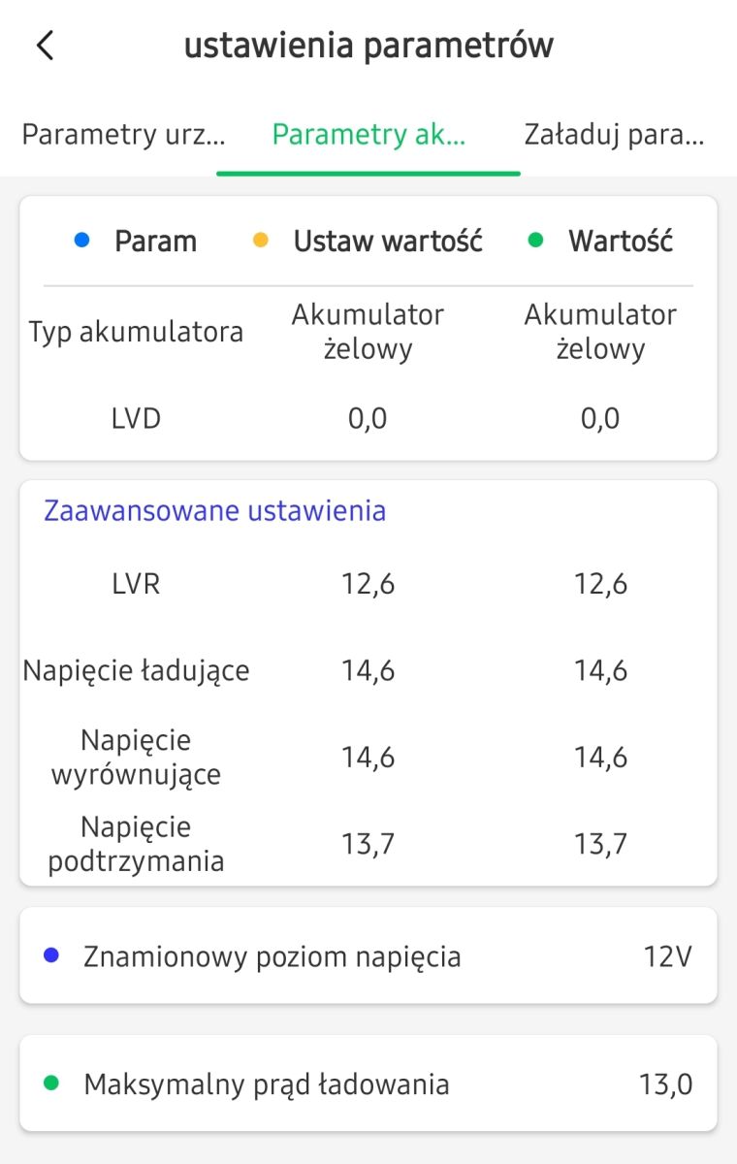Click the Zaawansowane ustawienia heading
The height and width of the screenshot is (1164, 737).
pyautogui.click(x=214, y=511)
